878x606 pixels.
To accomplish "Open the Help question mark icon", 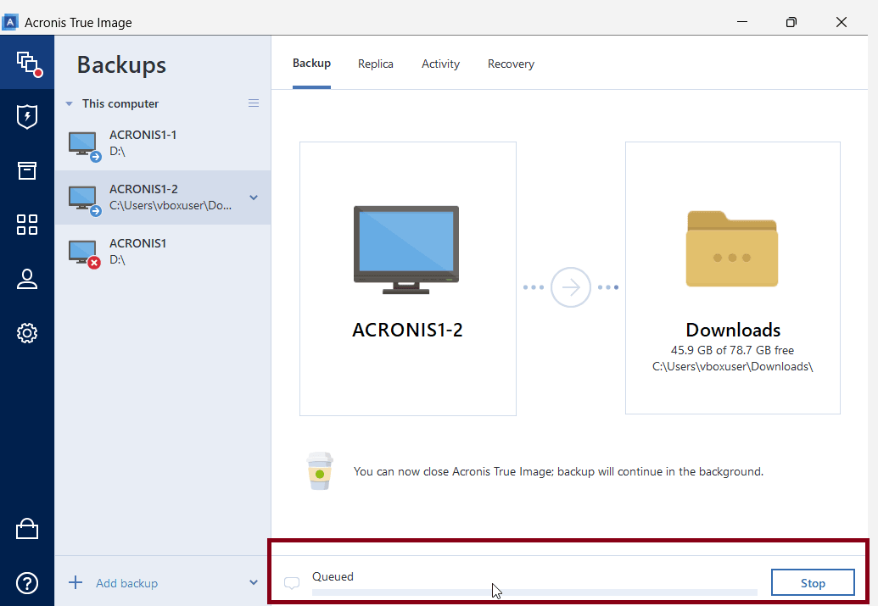I will (x=27, y=583).
